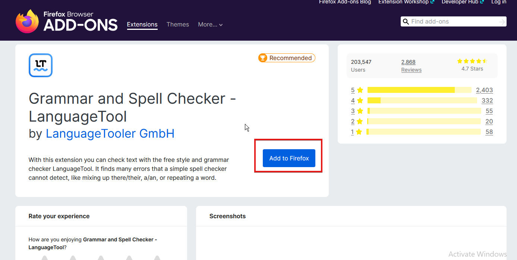Viewport: 517px width, 260px height.
Task: Click the three-star rating bar
Action: (x=424, y=111)
